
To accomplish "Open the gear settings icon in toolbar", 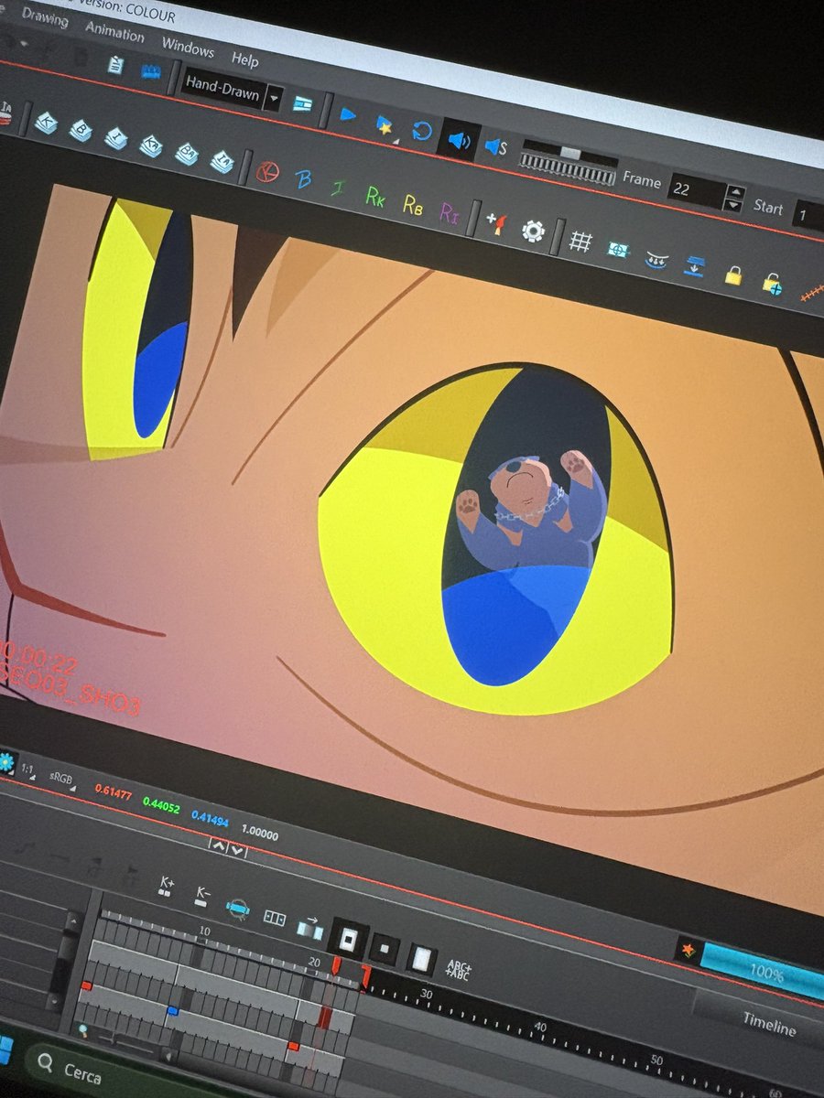I will [533, 230].
